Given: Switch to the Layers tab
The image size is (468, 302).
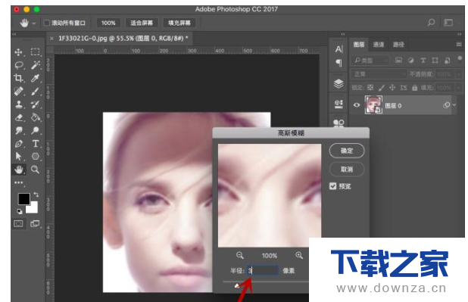Looking at the screenshot, I should (x=359, y=45).
